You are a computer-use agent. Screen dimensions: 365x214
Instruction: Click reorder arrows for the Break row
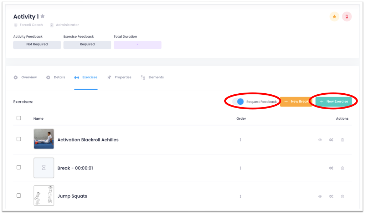(x=241, y=168)
